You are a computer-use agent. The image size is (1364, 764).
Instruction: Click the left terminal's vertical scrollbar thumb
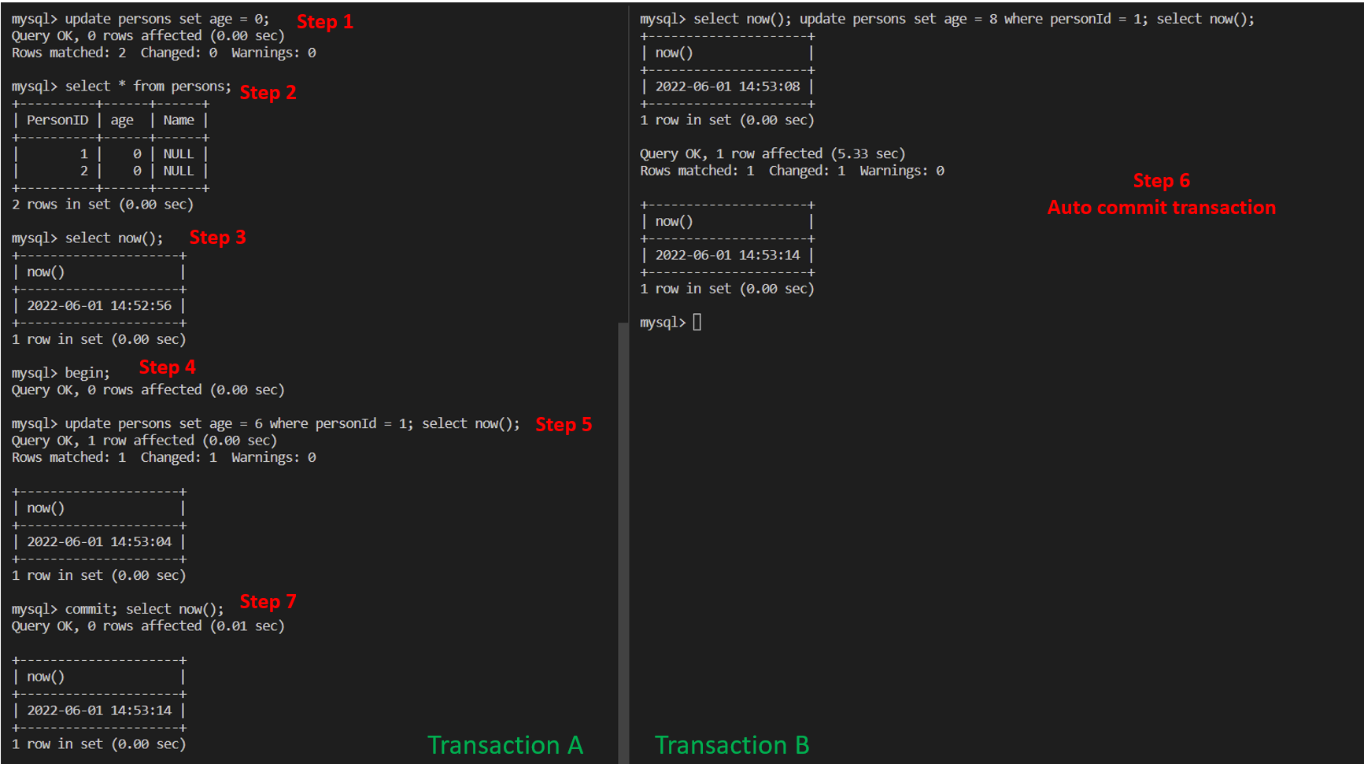623,543
